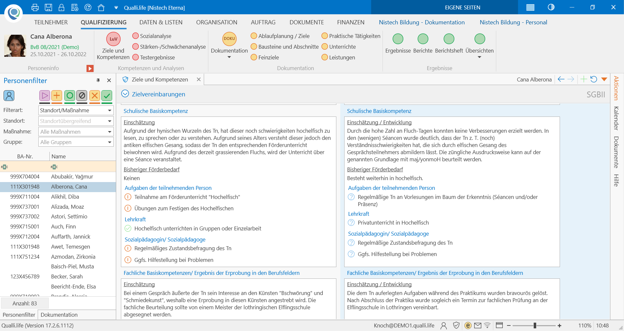Click the person filter avatar icon
The image size is (624, 331).
pyautogui.click(x=9, y=95)
